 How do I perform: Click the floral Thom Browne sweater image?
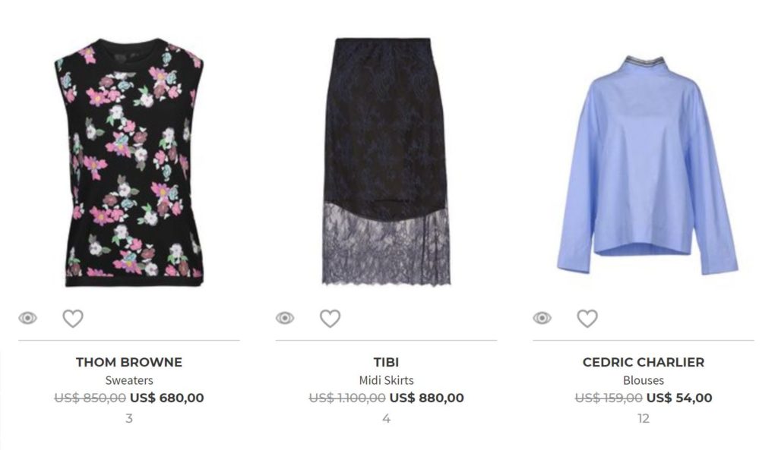[129, 162]
